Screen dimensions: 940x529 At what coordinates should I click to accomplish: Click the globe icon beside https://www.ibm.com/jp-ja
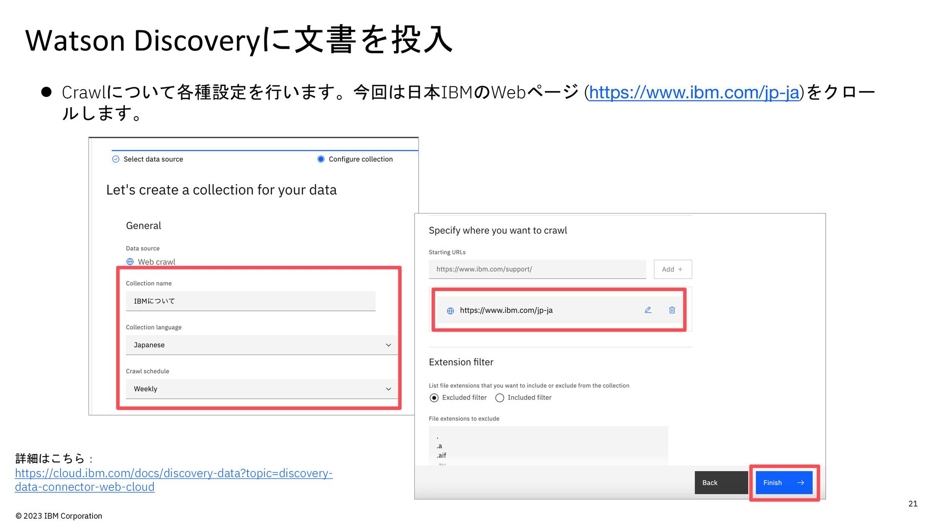[450, 311]
